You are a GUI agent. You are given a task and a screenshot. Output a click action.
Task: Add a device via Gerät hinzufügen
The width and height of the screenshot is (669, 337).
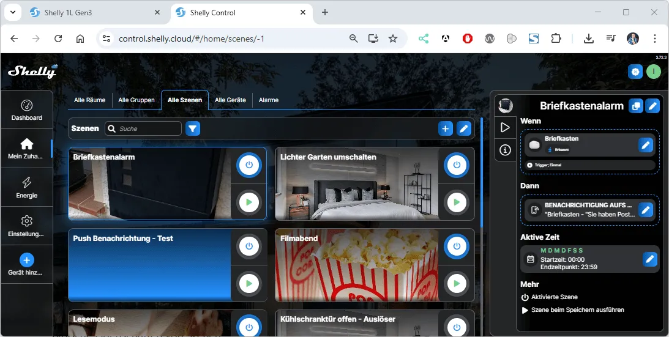[26, 264]
